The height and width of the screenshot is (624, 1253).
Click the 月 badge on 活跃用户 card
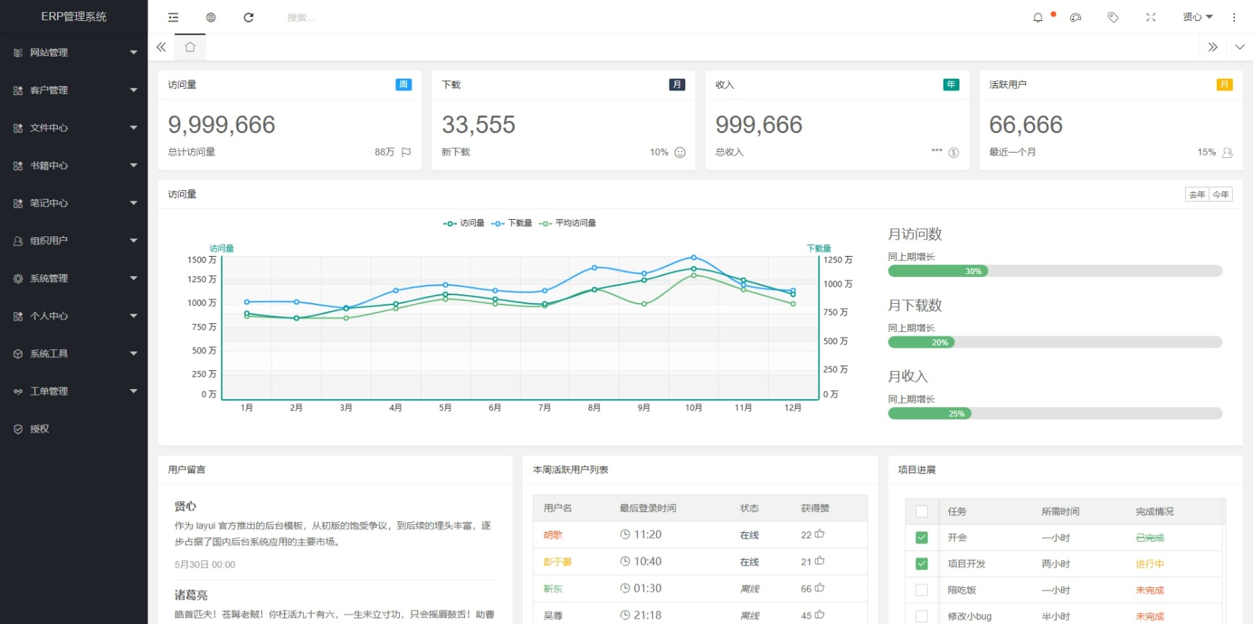point(1224,85)
